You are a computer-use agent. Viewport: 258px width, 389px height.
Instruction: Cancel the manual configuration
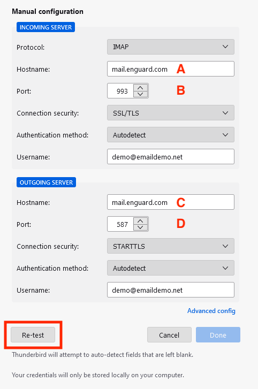pyautogui.click(x=169, y=335)
